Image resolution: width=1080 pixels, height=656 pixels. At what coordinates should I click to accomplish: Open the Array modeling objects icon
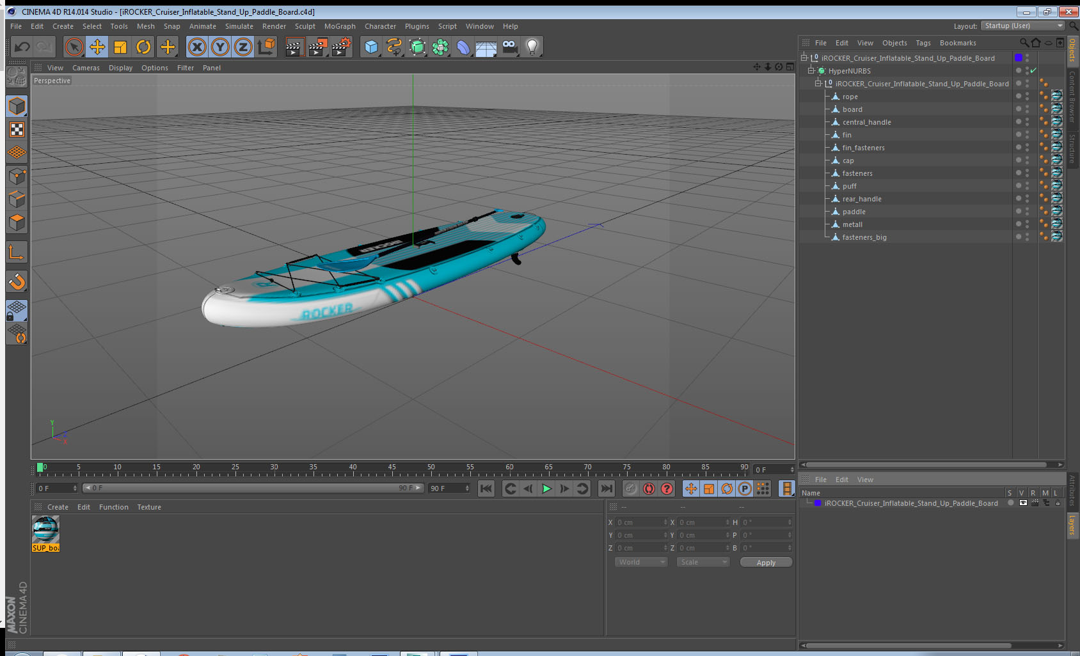(440, 47)
